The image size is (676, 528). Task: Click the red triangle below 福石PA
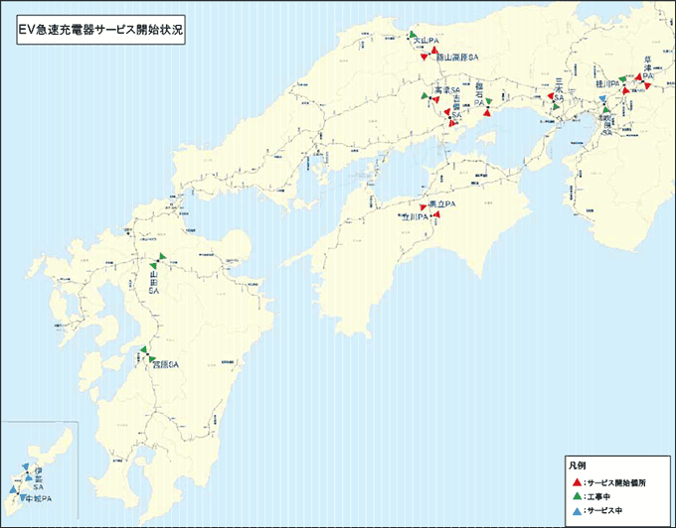coord(487,113)
